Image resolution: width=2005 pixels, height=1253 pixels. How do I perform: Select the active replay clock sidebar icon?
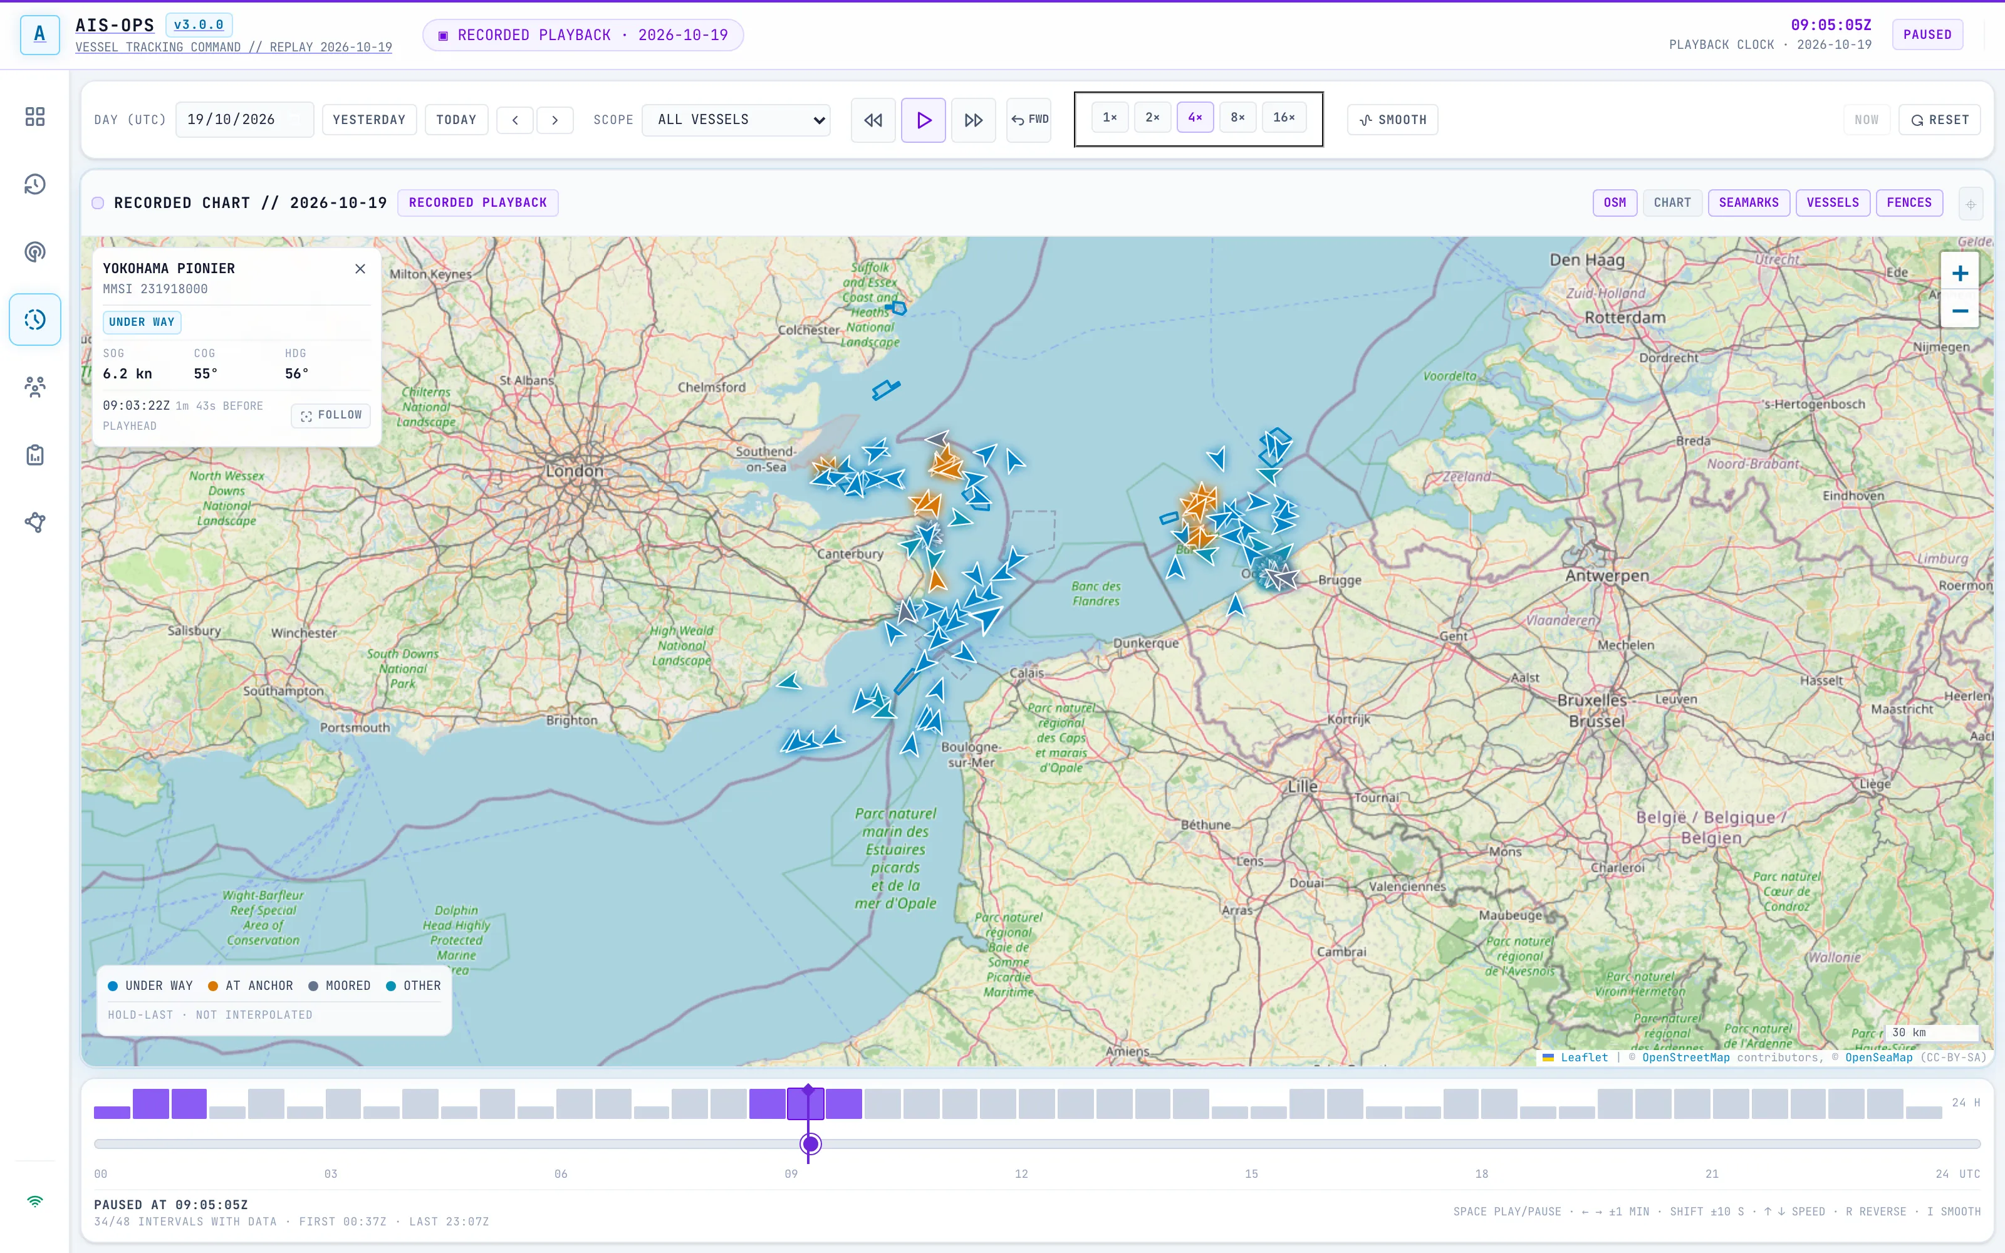(x=35, y=319)
